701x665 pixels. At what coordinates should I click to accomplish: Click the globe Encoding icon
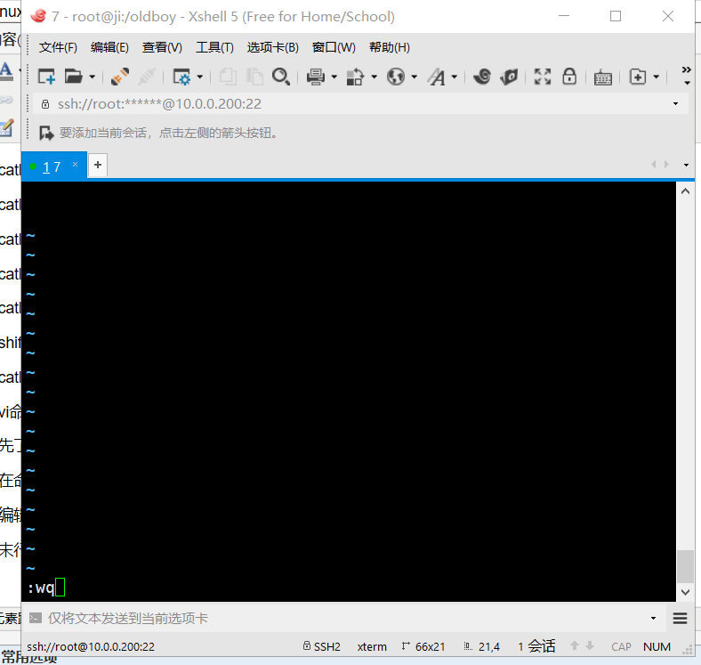pos(396,77)
